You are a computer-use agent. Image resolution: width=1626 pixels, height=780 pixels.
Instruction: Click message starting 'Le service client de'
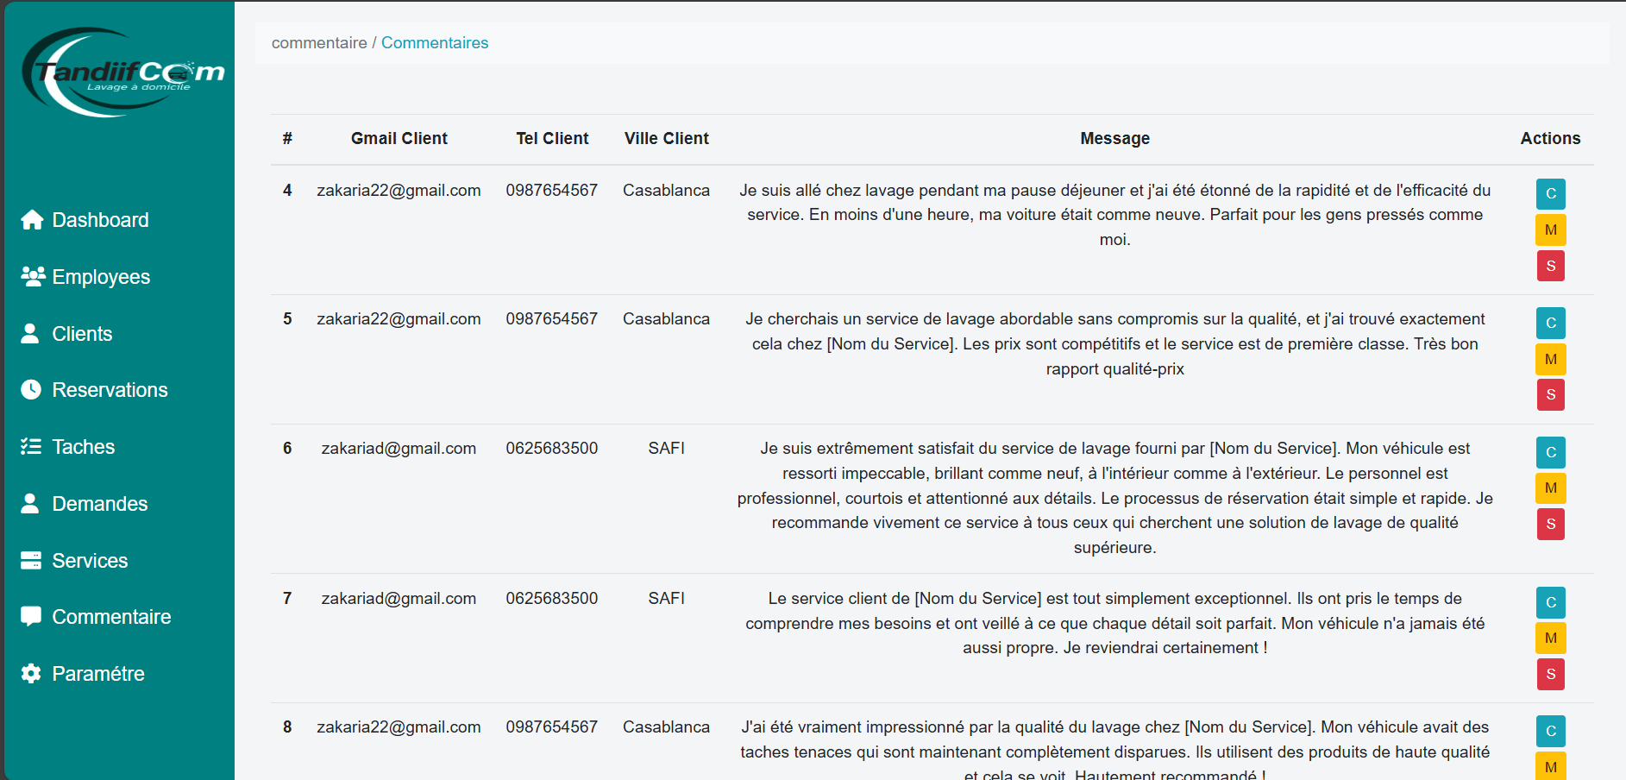1114,623
